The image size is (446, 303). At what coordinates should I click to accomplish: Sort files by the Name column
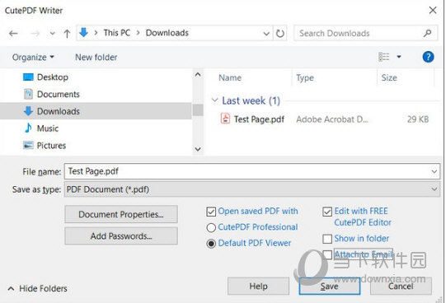(x=230, y=77)
